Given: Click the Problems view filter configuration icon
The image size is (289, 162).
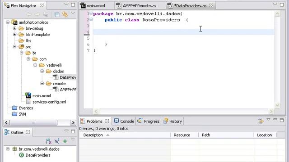Looking at the screenshot, I should point(261,121).
